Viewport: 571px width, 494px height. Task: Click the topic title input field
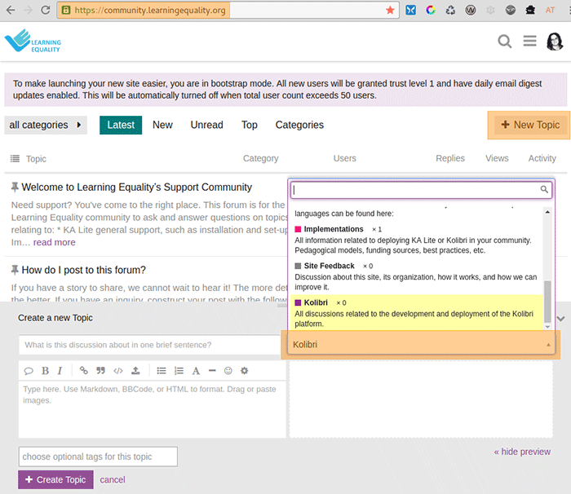coord(149,345)
